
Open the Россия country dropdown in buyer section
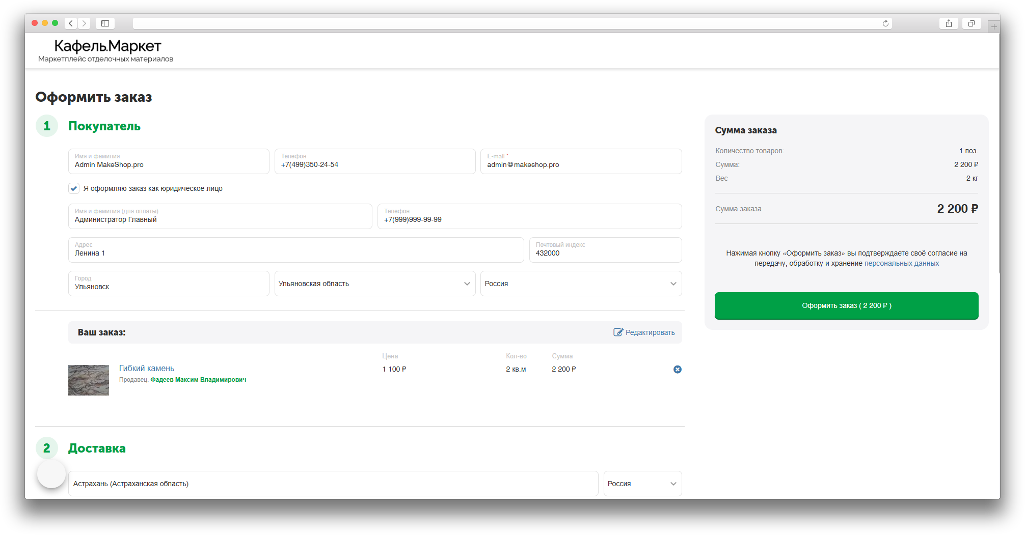click(x=580, y=284)
